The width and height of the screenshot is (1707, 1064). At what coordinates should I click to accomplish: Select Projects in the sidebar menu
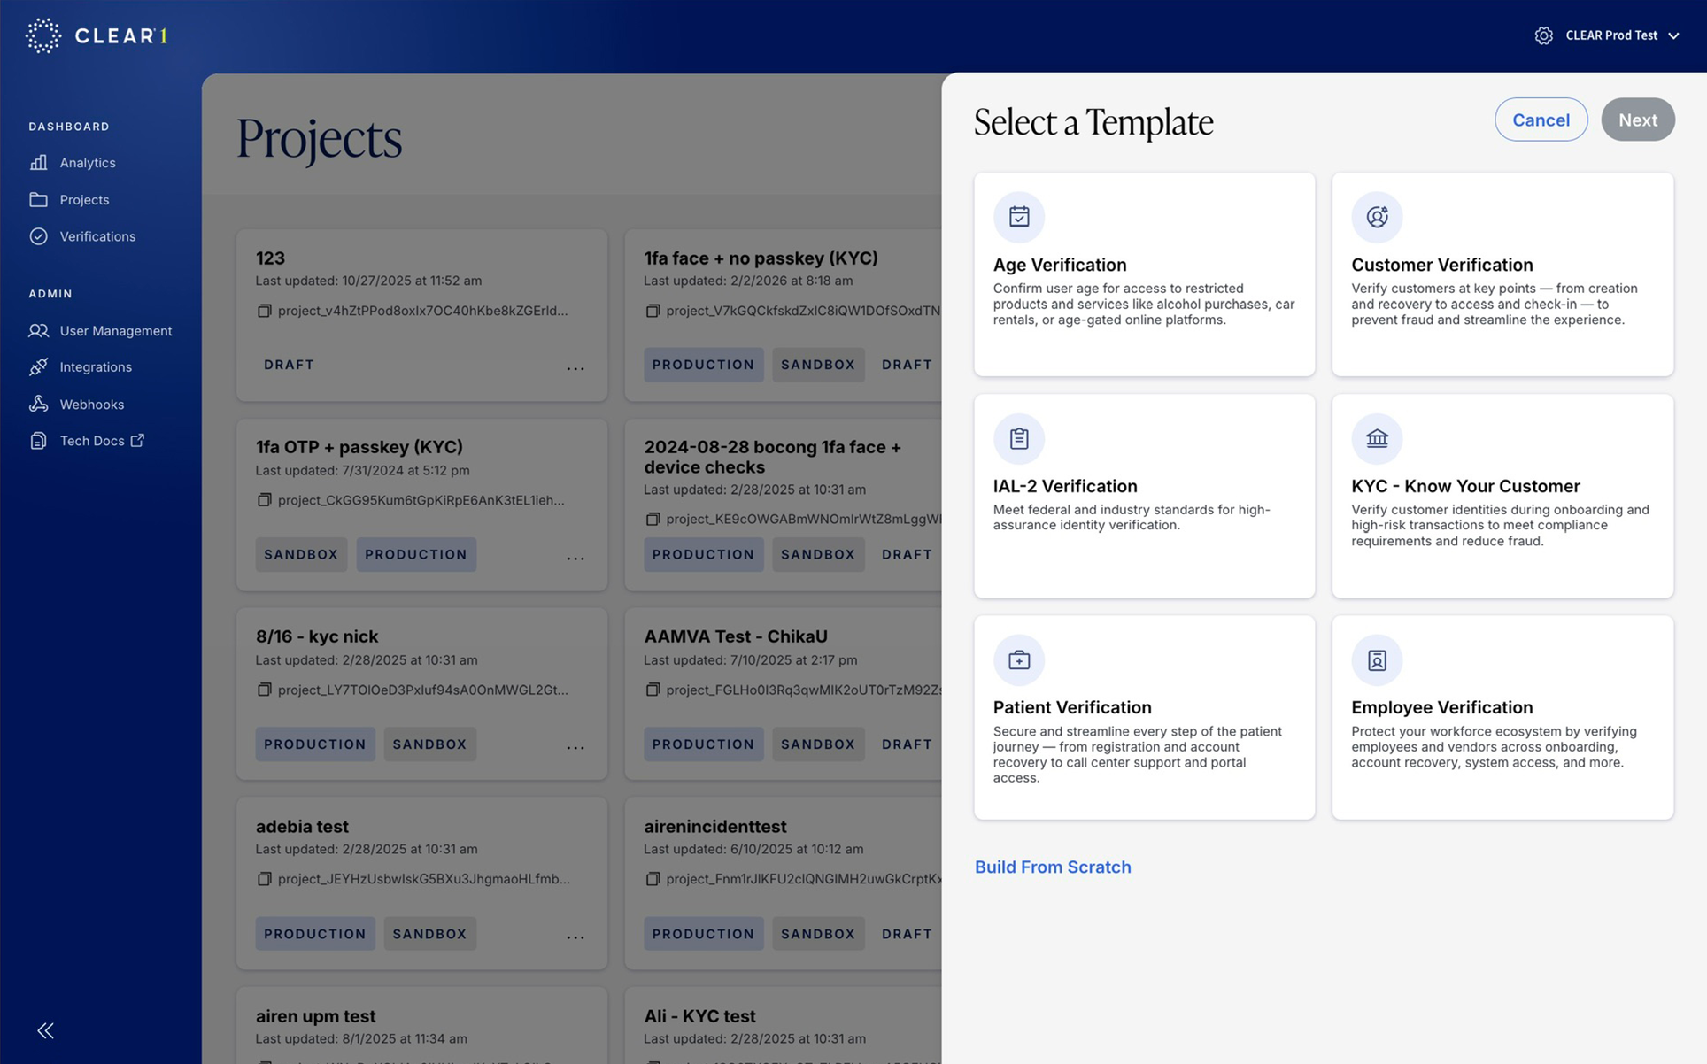tap(84, 199)
